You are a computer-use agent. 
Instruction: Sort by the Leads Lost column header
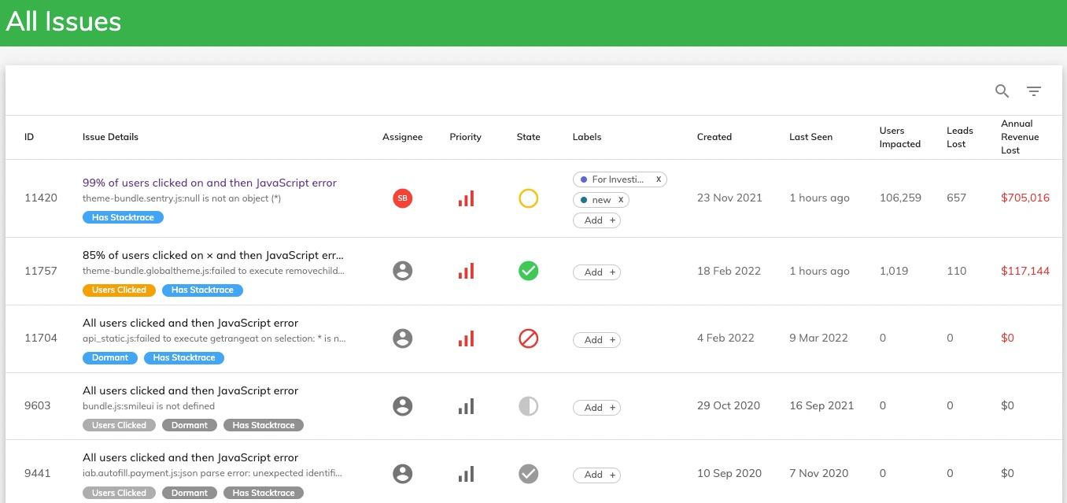coord(960,137)
